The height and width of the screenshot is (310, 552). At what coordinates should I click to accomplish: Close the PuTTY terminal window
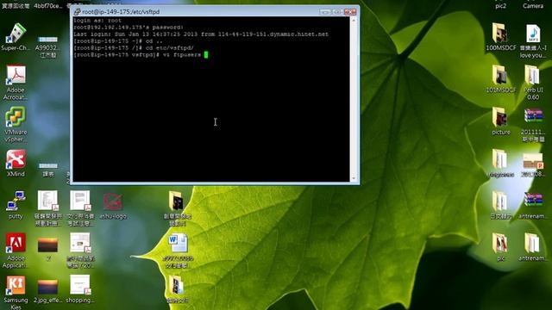click(350, 12)
